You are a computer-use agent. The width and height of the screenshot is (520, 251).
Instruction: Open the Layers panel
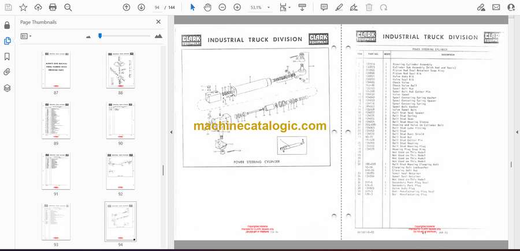[8, 88]
